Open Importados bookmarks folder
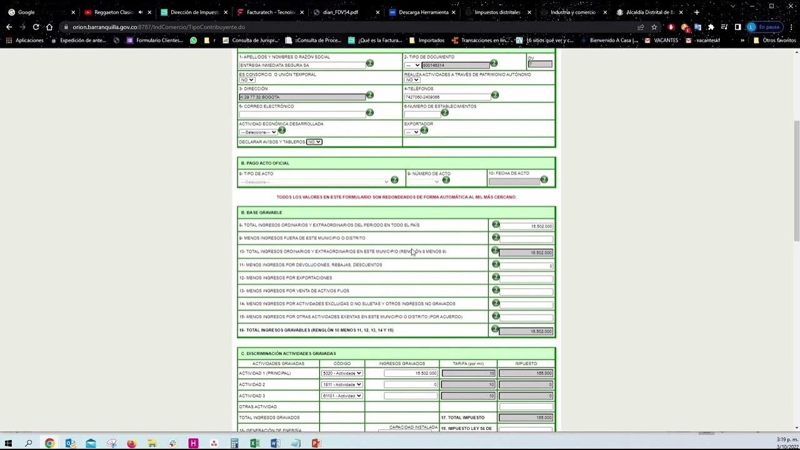 (426, 40)
